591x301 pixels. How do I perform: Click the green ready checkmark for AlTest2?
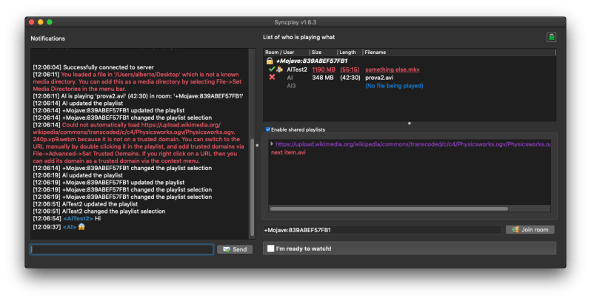(271, 70)
